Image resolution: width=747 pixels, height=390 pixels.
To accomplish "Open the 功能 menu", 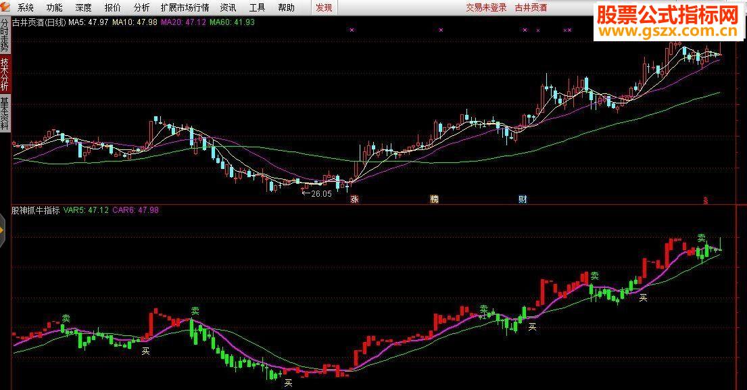I will [x=54, y=7].
